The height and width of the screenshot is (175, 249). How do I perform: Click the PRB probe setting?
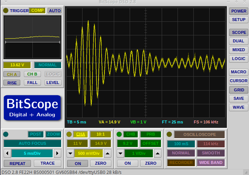pyautogui.click(x=151, y=134)
